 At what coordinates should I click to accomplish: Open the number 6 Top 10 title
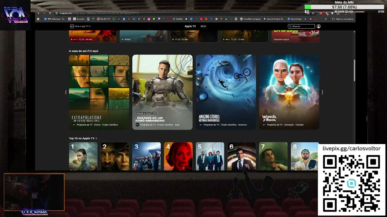(242, 156)
